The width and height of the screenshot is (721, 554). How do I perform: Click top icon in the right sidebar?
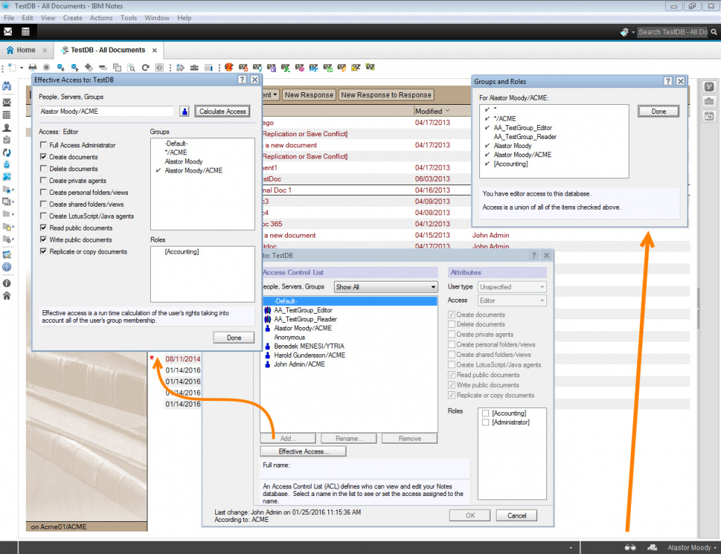[x=709, y=87]
